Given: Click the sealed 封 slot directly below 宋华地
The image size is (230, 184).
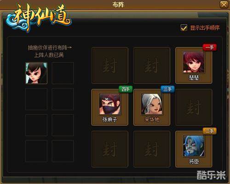Looking at the screenshot, I should pyautogui.click(x=152, y=149).
